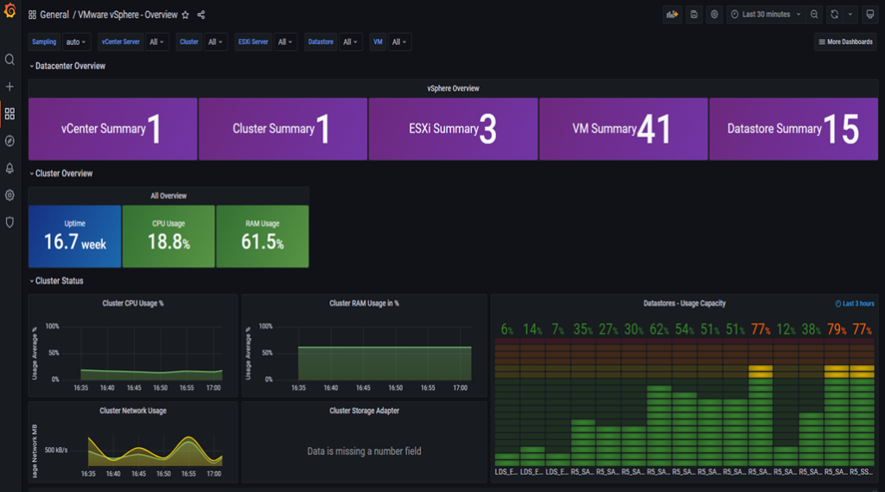Open the Last 30 minutes time picker
The width and height of the screenshot is (885, 492).
pos(766,15)
